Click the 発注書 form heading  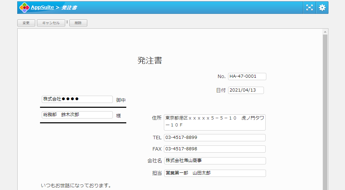[150, 60]
